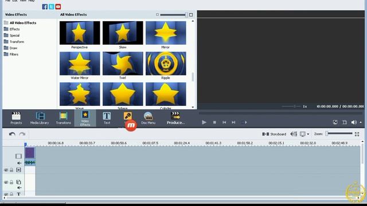
Task: Open the Voice recording microphone tool
Action: pos(127,116)
